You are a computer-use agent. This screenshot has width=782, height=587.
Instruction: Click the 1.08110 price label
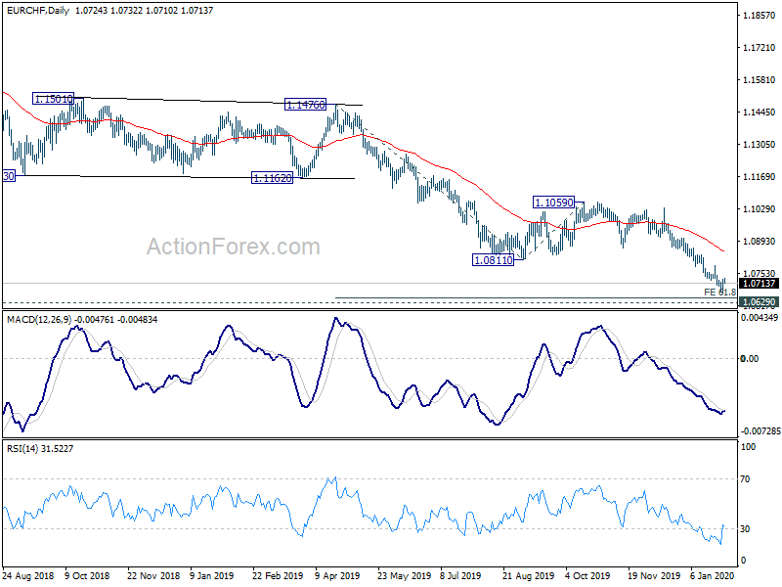[x=494, y=260]
